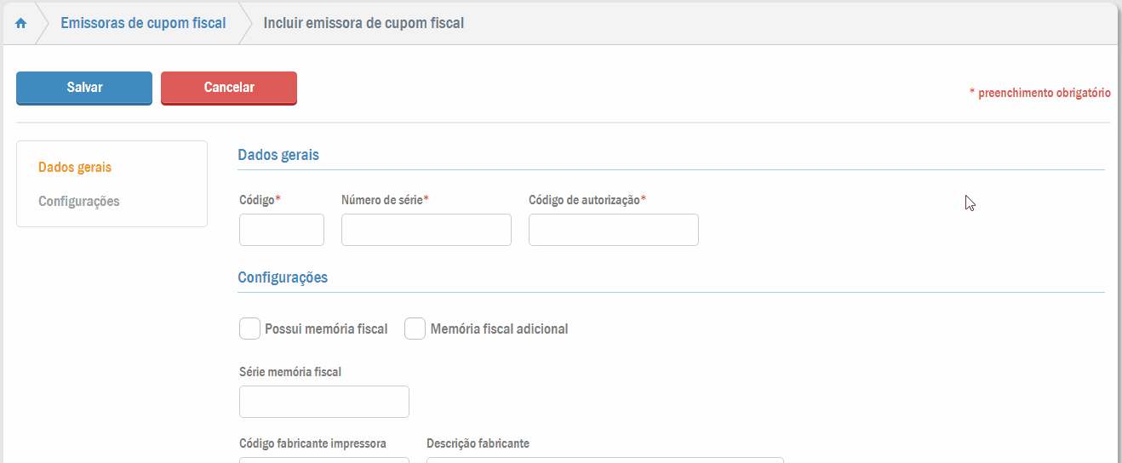Go back to Emissoras de cupom fiscal
The height and width of the screenshot is (463, 1122).
tap(143, 24)
